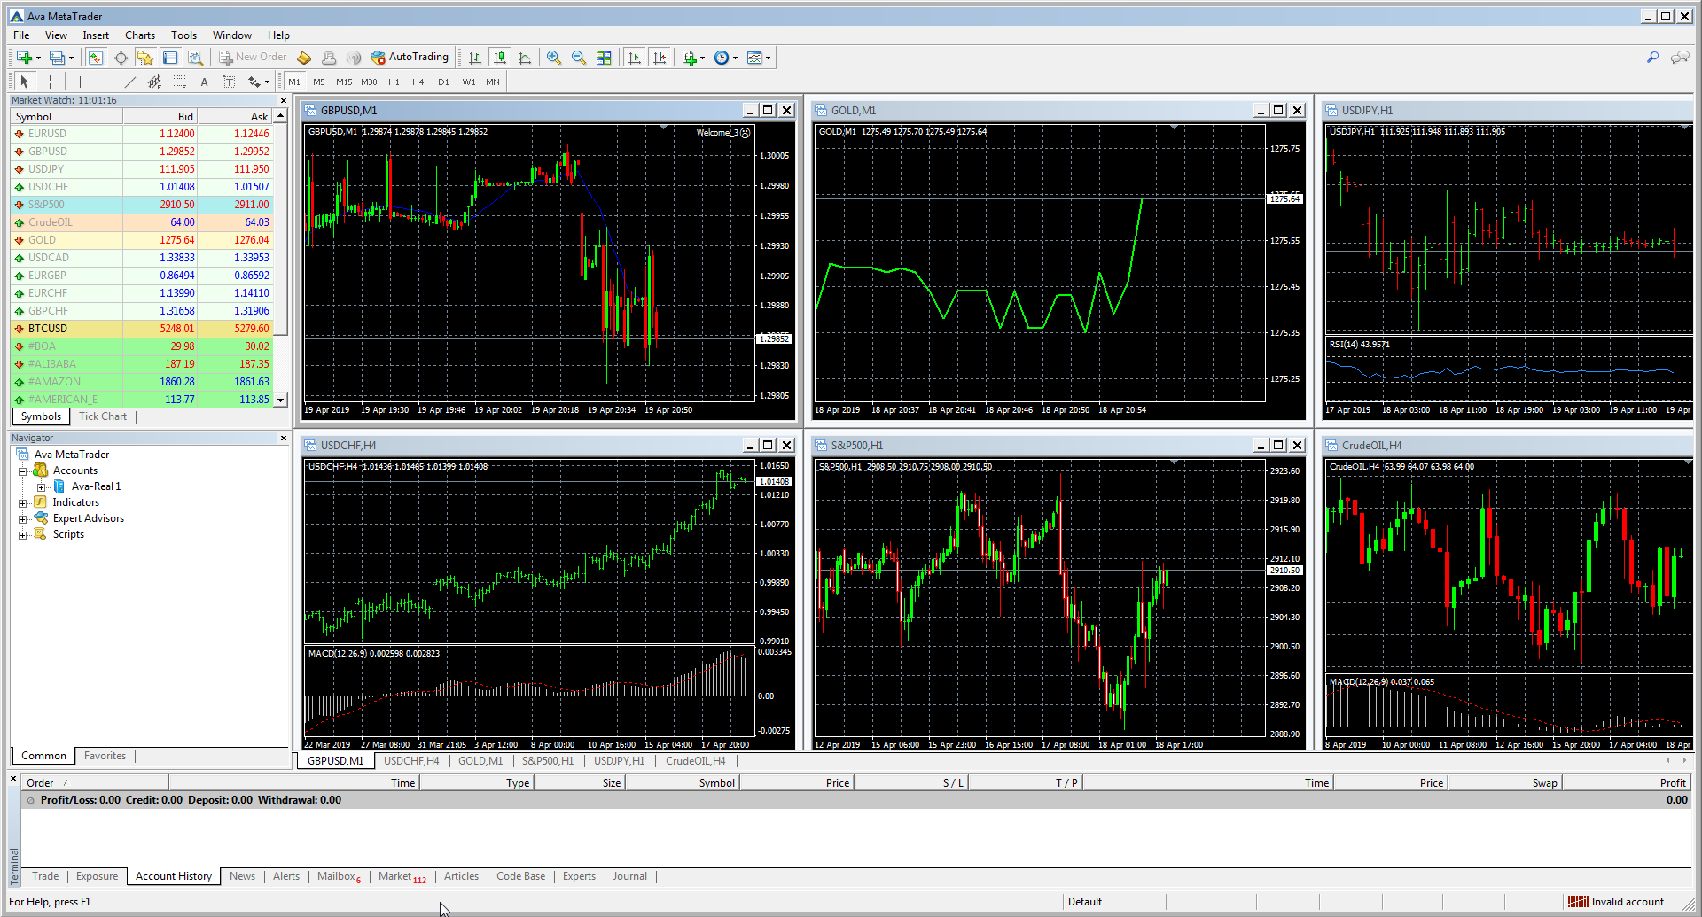Expand the Templates dropdown arrow
The width and height of the screenshot is (1702, 917).
coord(768,58)
